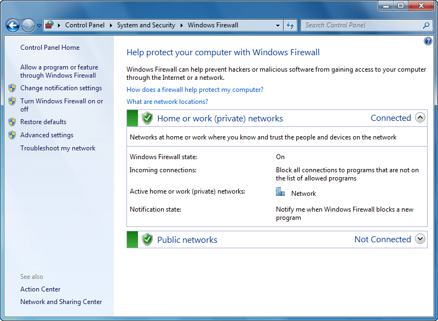Click the Control Panel icon at the breadcrumb start
Viewport: 438px width, 321px height.
(48, 25)
